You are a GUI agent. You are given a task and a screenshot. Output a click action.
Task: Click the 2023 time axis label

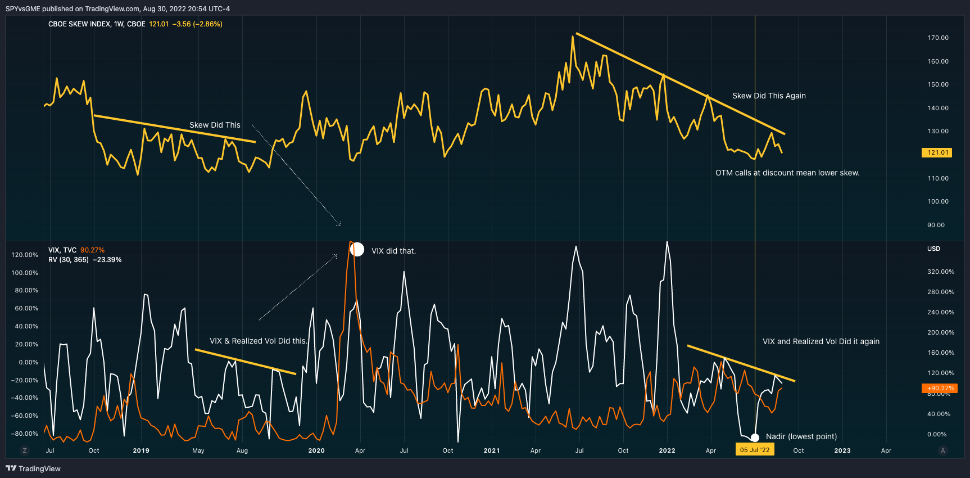(x=842, y=450)
